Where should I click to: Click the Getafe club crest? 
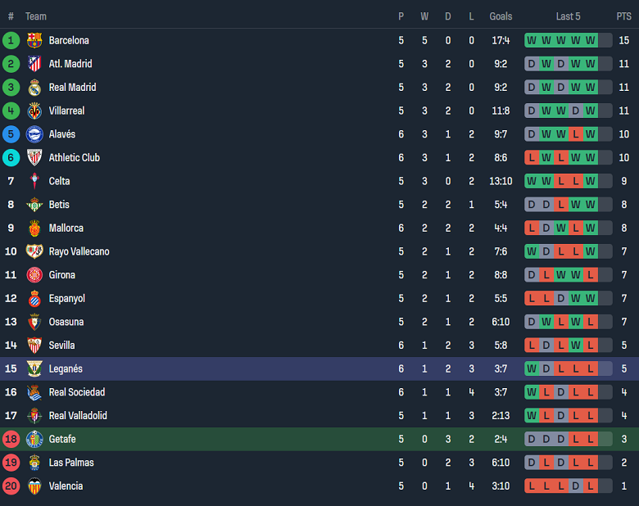(x=34, y=439)
